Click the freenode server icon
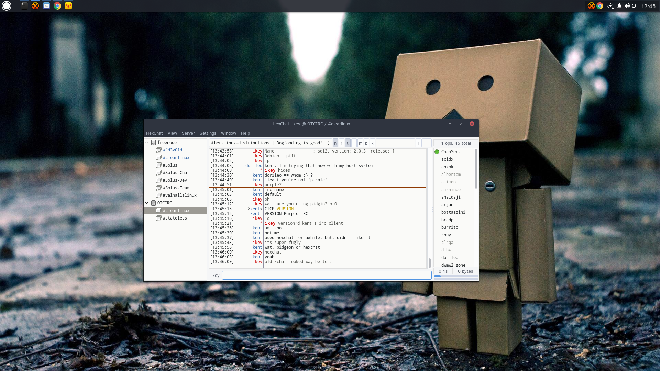Screen dimensions: 660x371 [154, 143]
